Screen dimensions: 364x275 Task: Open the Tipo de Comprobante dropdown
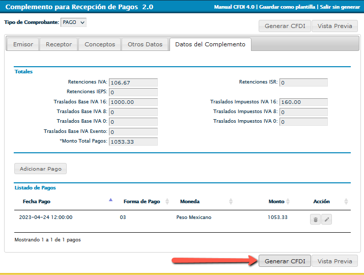[x=73, y=22]
